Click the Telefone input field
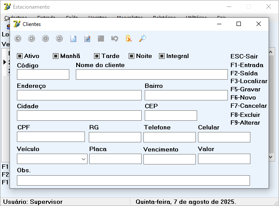This screenshot has width=279, height=206. click(169, 137)
